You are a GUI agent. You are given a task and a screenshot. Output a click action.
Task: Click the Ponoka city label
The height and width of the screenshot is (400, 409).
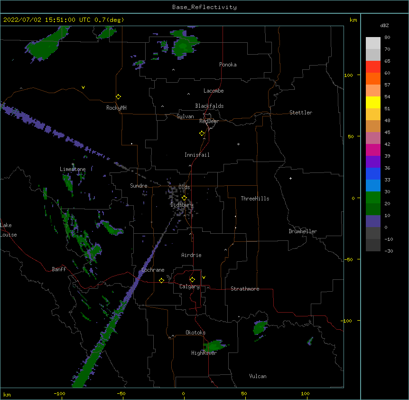[x=228, y=65]
